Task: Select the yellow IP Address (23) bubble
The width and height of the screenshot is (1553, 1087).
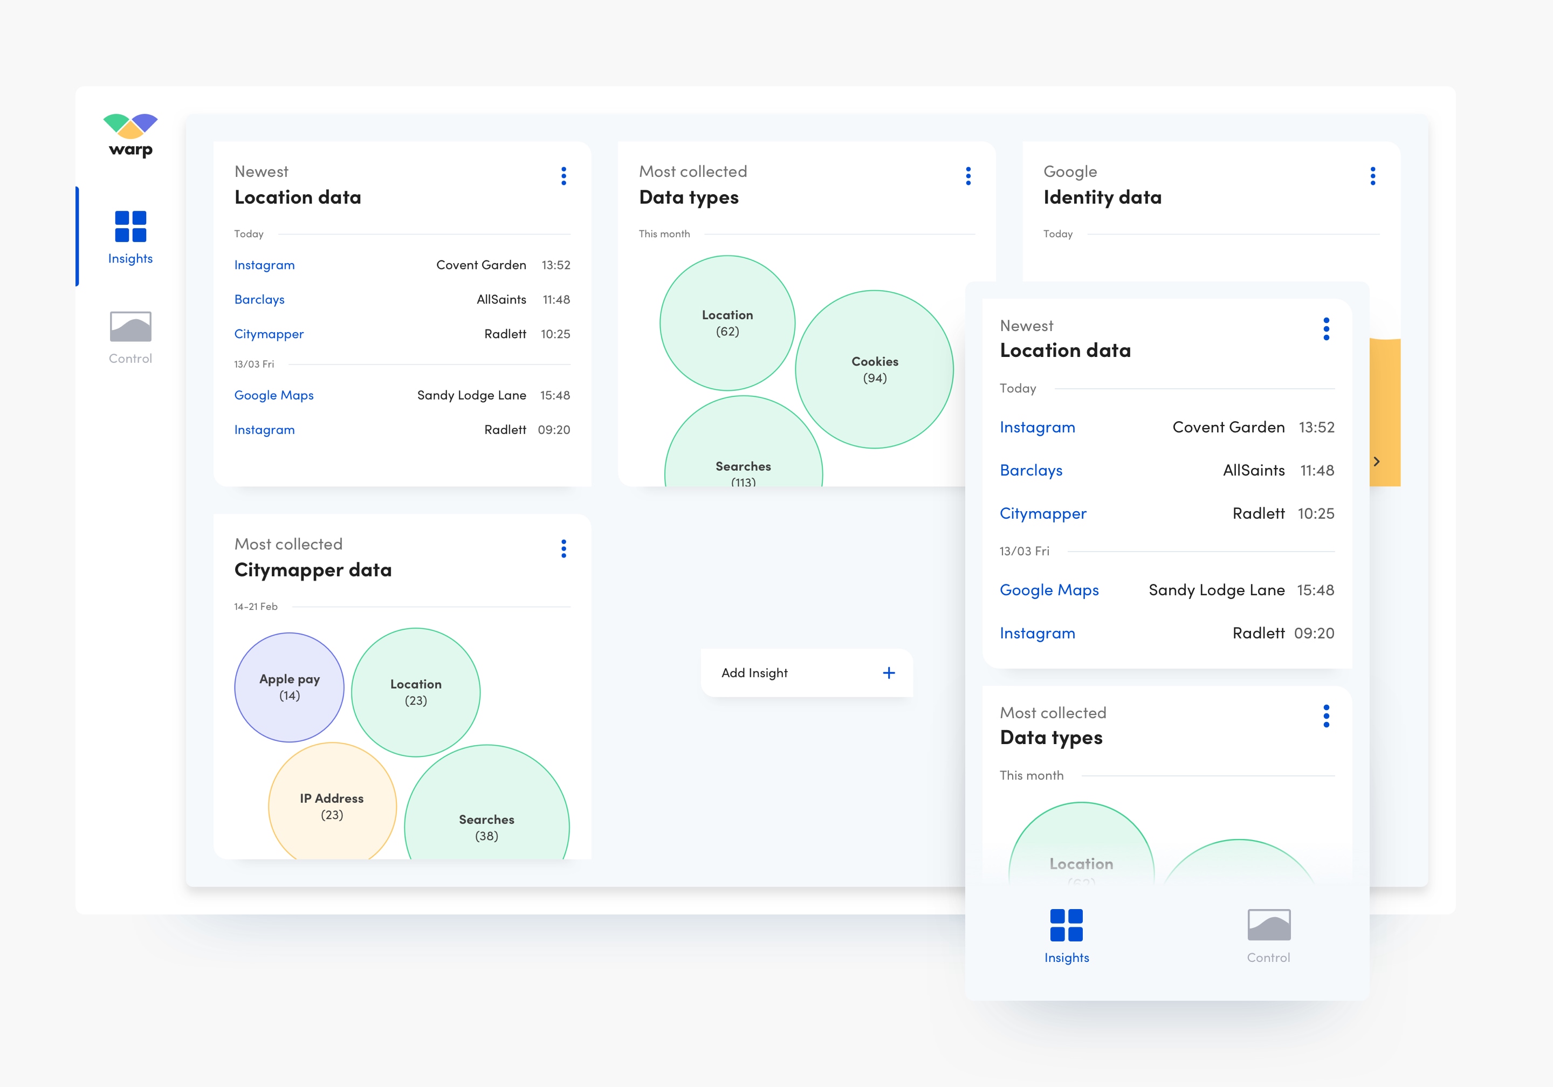Action: 332,806
